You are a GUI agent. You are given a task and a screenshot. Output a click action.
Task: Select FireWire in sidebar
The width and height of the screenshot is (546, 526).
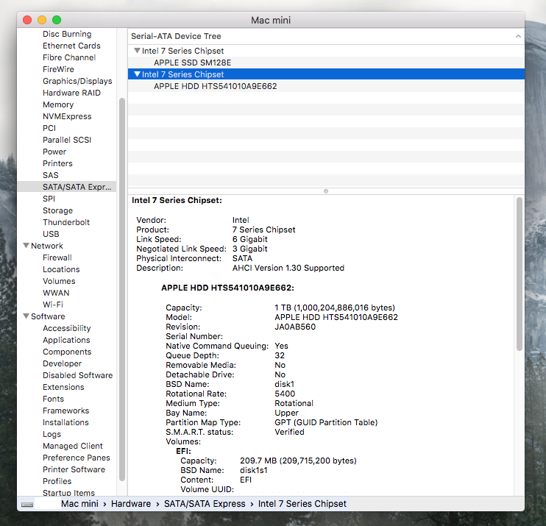[59, 69]
